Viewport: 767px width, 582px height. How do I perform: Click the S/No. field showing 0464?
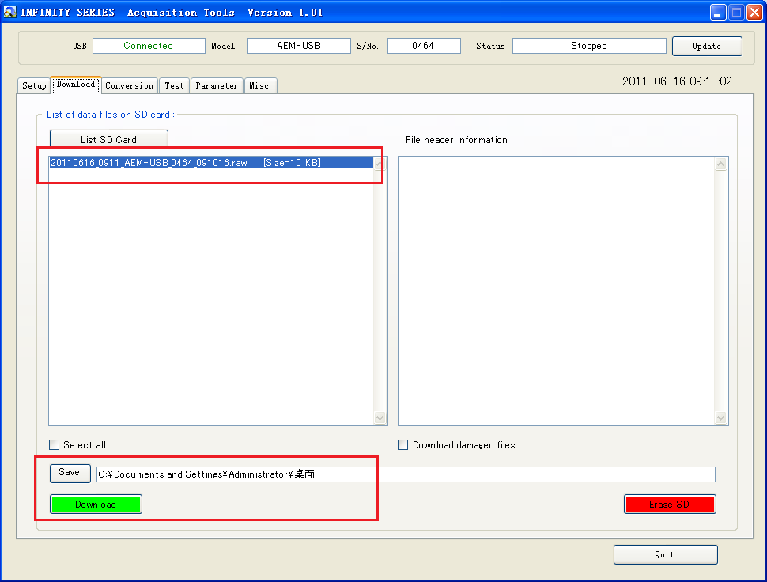pyautogui.click(x=424, y=46)
